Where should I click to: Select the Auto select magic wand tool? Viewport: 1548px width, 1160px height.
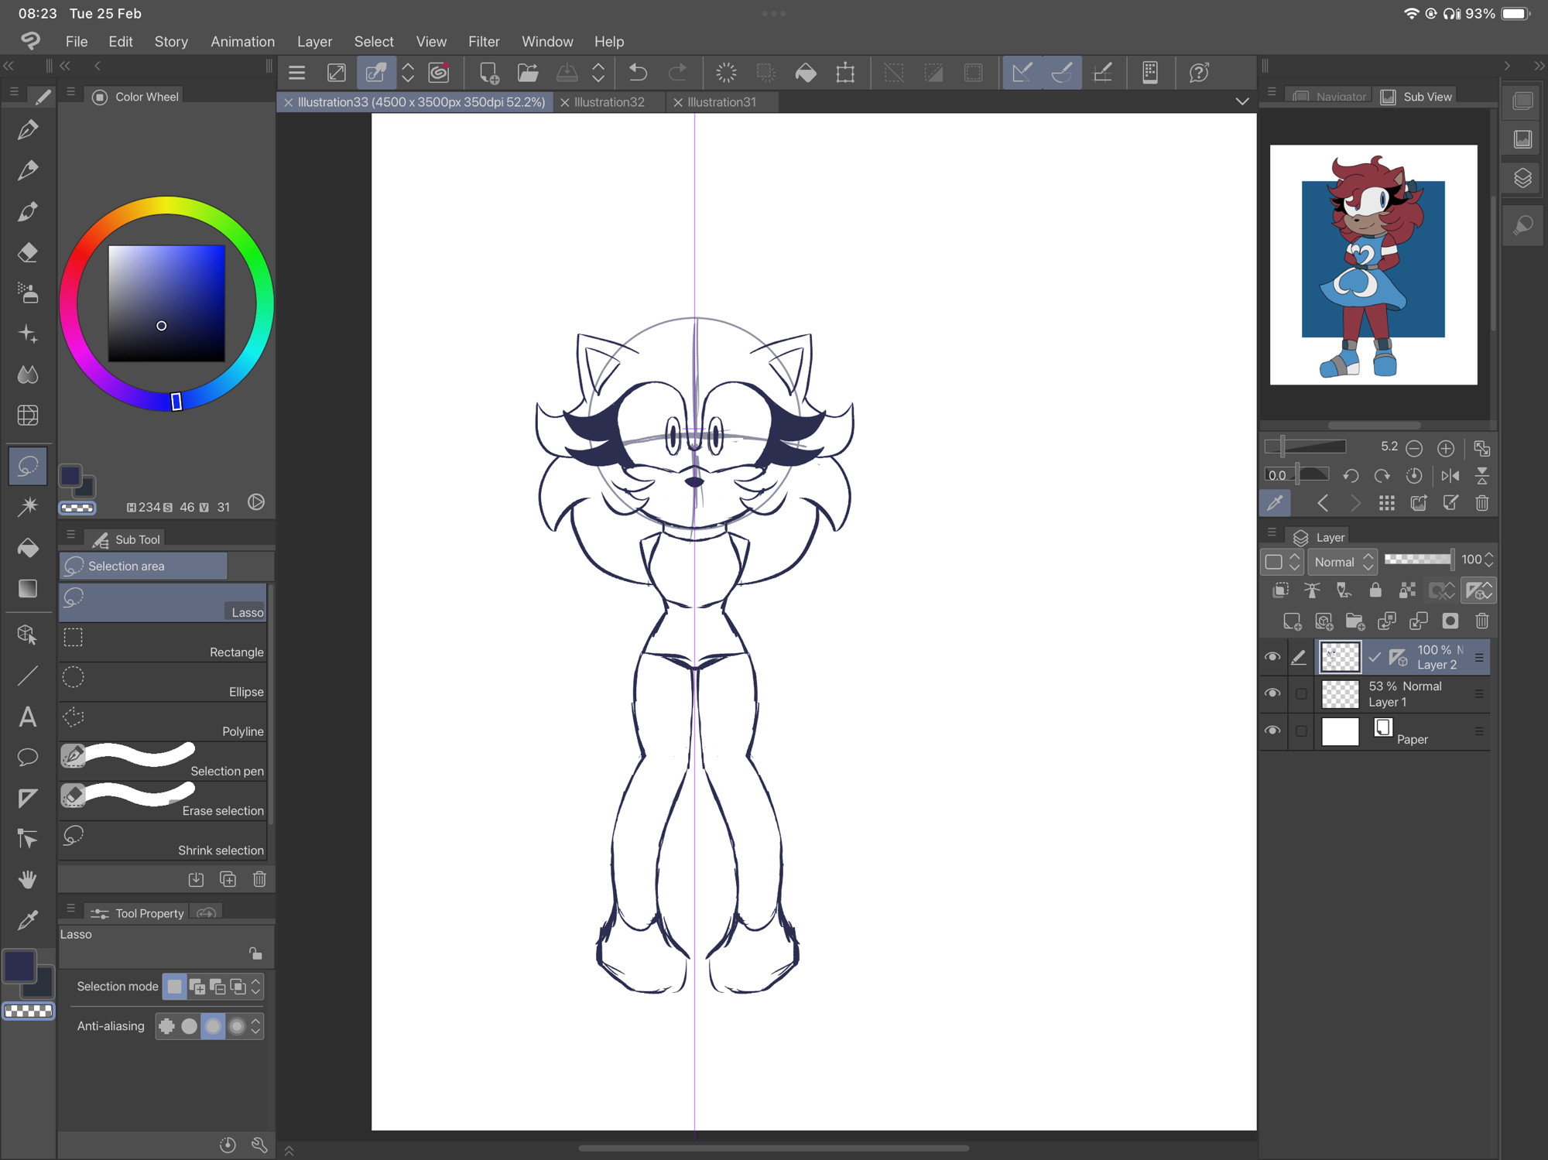point(28,507)
